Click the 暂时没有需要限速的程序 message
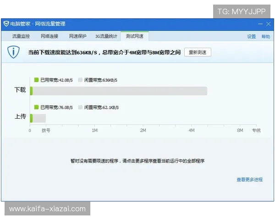The width and height of the screenshot is (275, 220). pyautogui.click(x=137, y=161)
